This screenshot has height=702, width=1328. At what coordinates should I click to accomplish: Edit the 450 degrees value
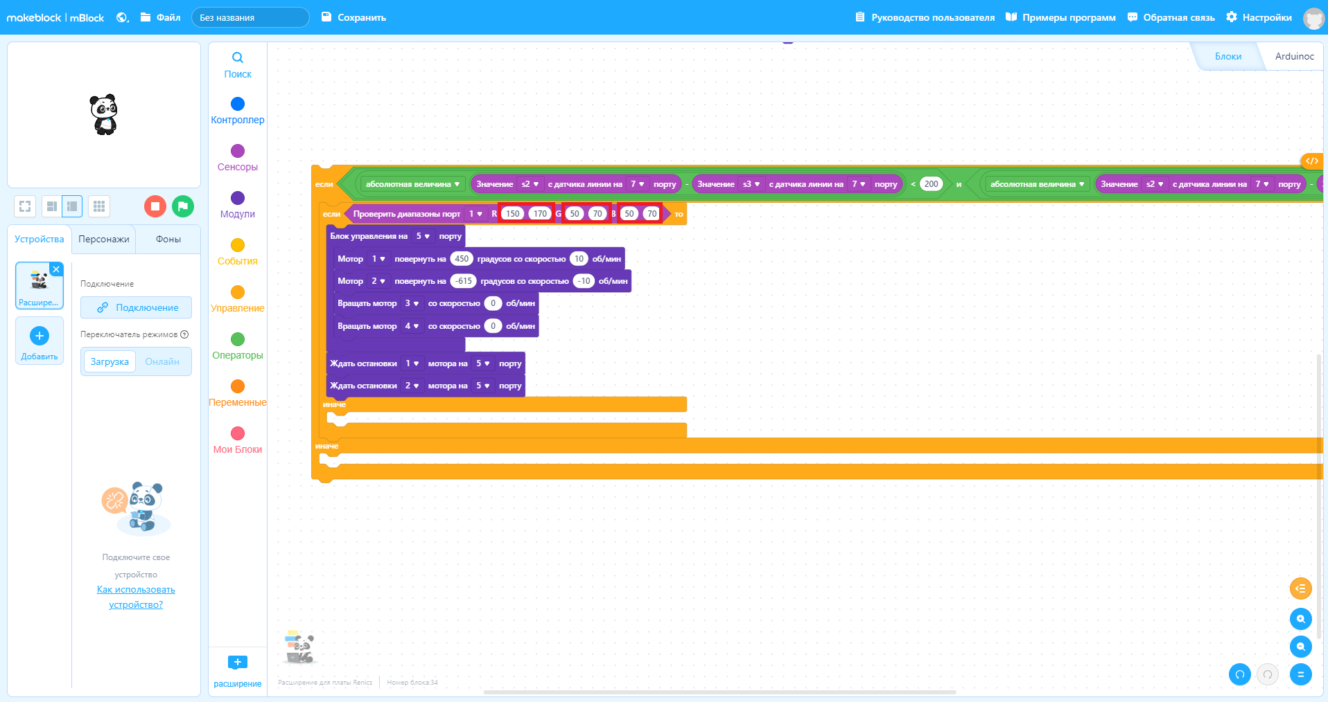tap(462, 259)
